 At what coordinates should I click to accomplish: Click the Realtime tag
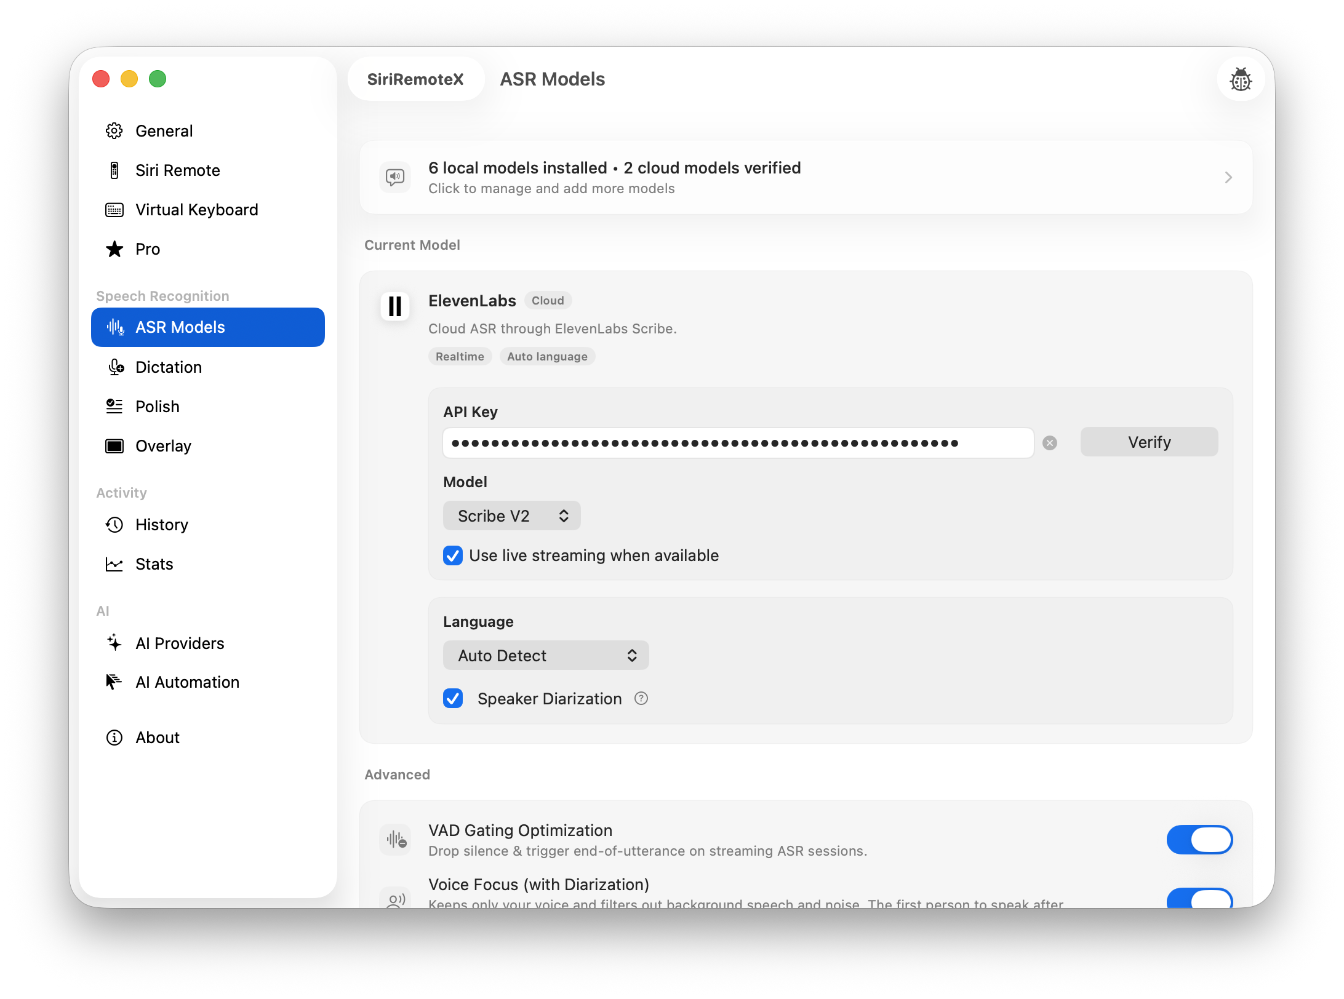point(460,356)
